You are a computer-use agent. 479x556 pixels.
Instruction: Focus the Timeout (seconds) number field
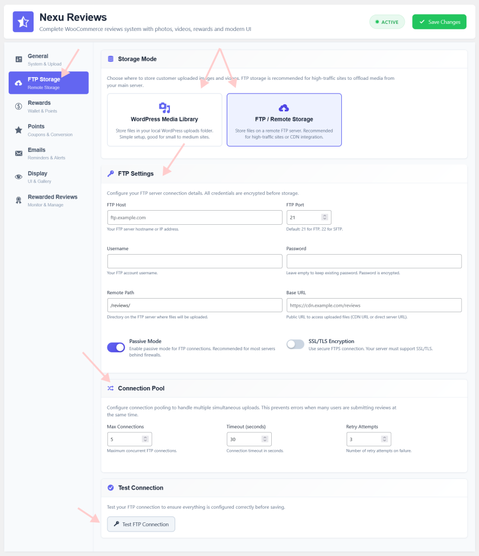[249, 439]
